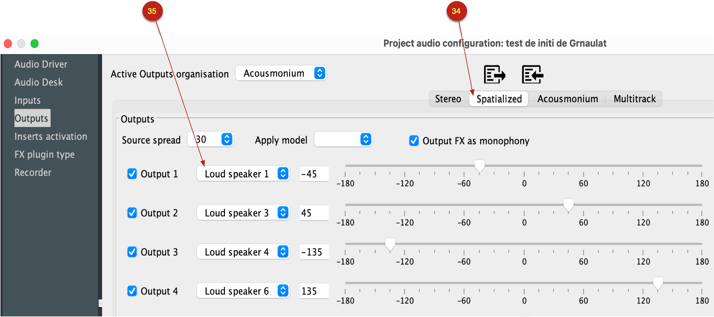Open the Source spread stepper arrows

tap(227, 139)
